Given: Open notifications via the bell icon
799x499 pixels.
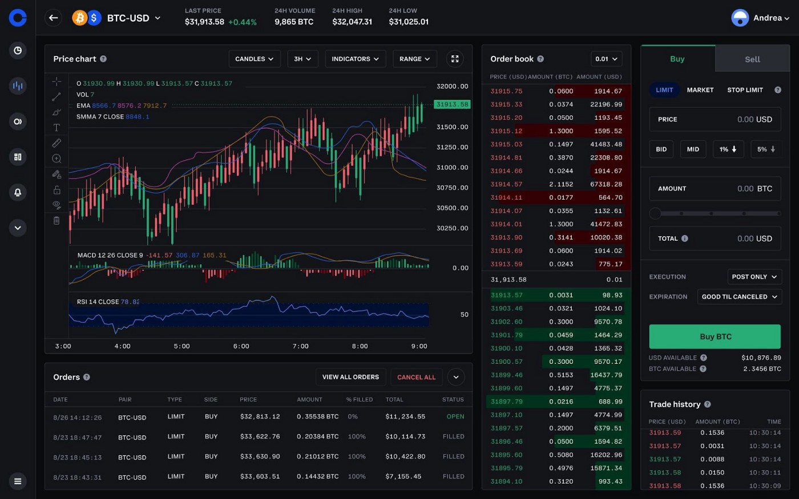Looking at the screenshot, I should click(x=17, y=192).
